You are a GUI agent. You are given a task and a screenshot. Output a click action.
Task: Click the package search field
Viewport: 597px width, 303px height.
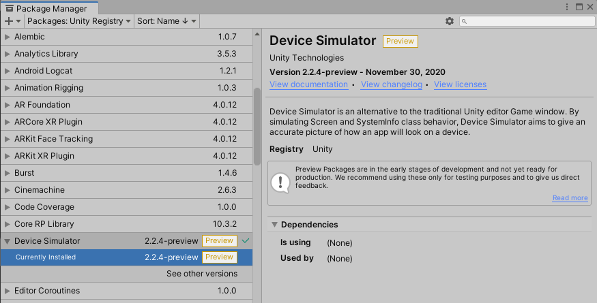tap(527, 21)
